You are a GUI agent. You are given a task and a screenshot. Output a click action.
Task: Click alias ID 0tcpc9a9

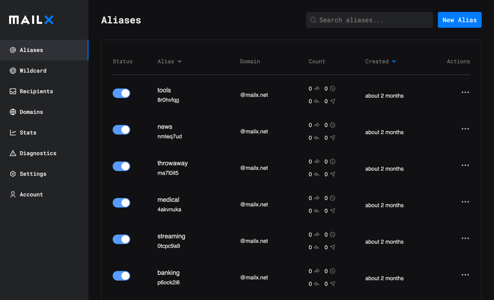(169, 246)
